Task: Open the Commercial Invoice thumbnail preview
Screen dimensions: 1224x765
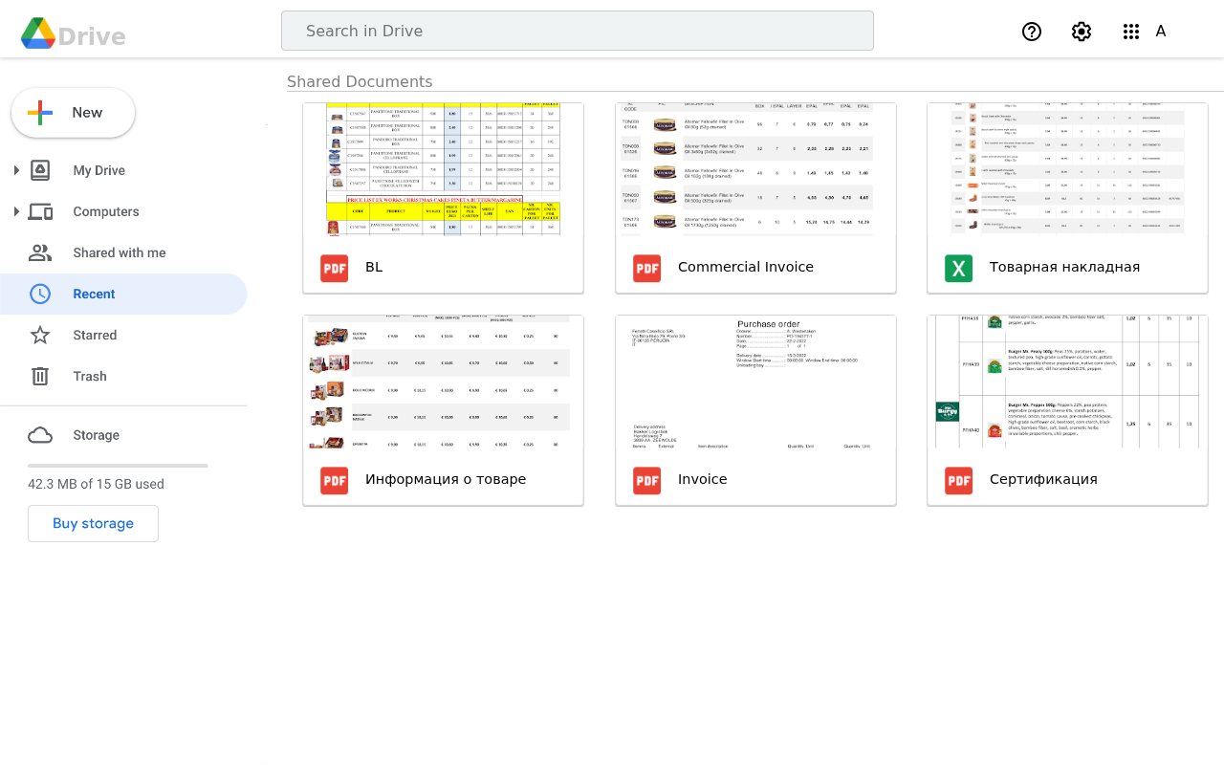Action: coord(755,169)
